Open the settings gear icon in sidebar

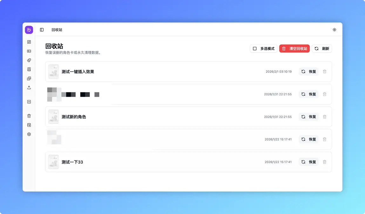point(29,134)
